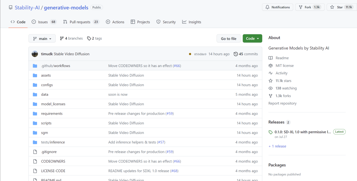Open the Notifications bell button
Image resolution: width=357 pixels, height=181 pixels.
(x=277, y=7)
